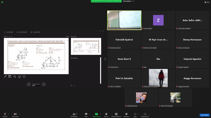
Task: Expand audio options arrow beside Unmute
Action: [9, 114]
